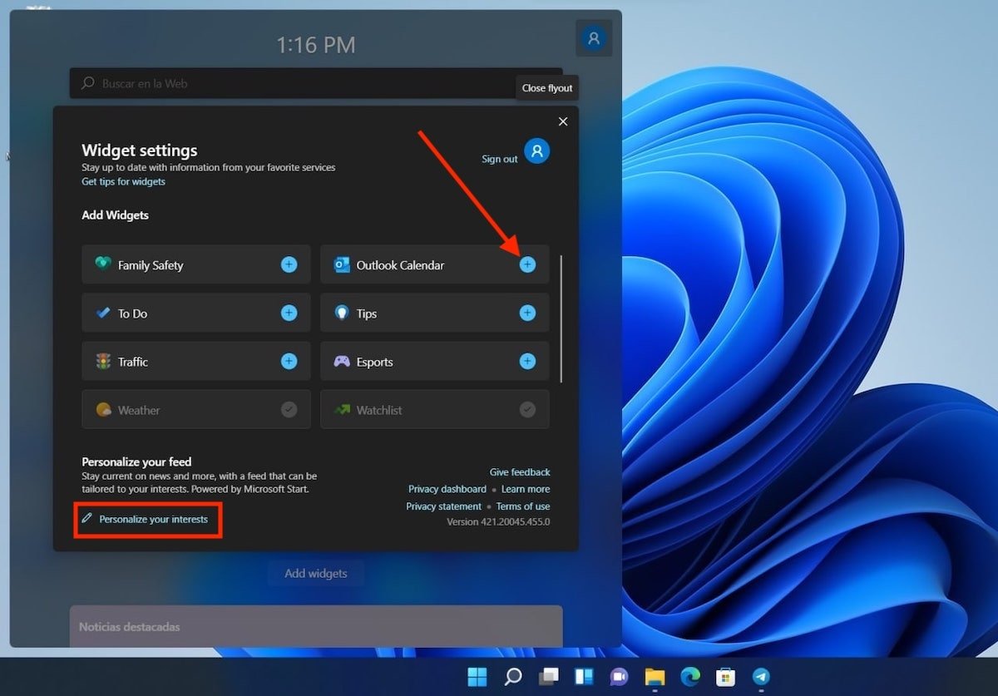Click the Family Safety heart icon

pyautogui.click(x=103, y=264)
